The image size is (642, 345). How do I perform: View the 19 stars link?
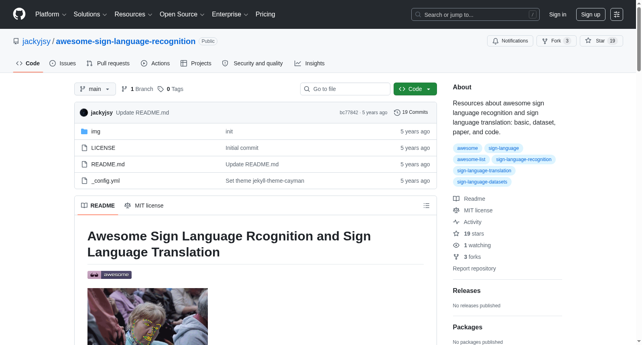[469, 234]
